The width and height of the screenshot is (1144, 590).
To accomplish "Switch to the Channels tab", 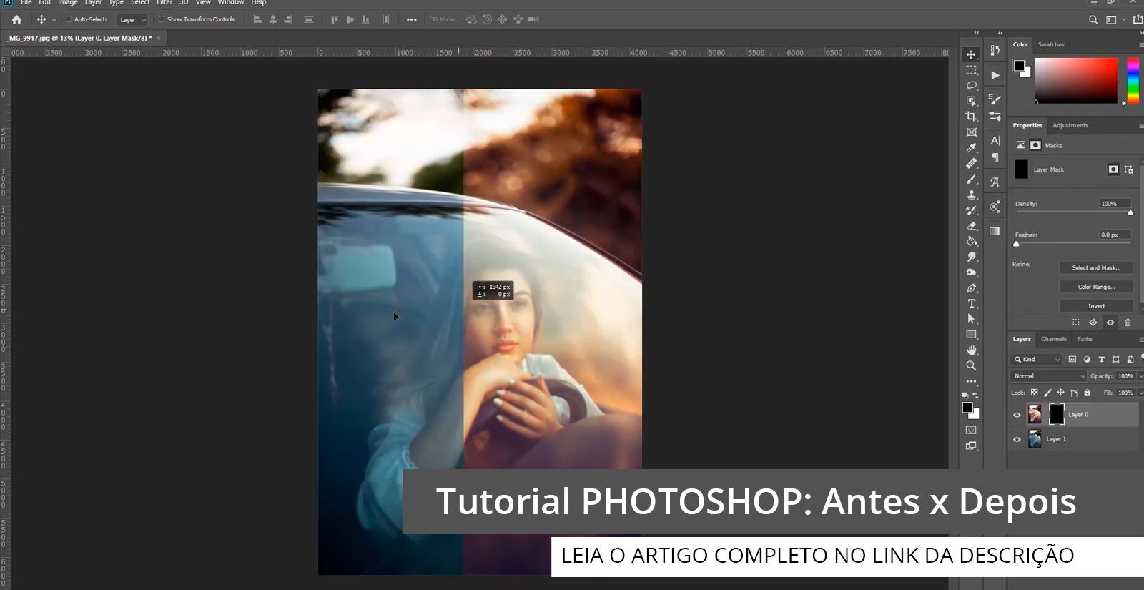I will tap(1053, 339).
